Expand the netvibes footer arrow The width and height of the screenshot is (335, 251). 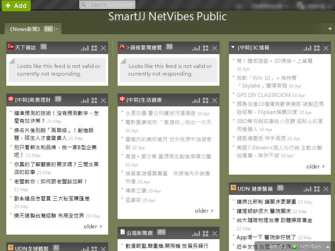tap(328, 247)
